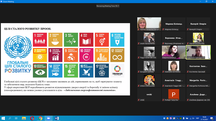
Task: Select the Andrii Buriachenko participant tile
Action: click(149, 38)
